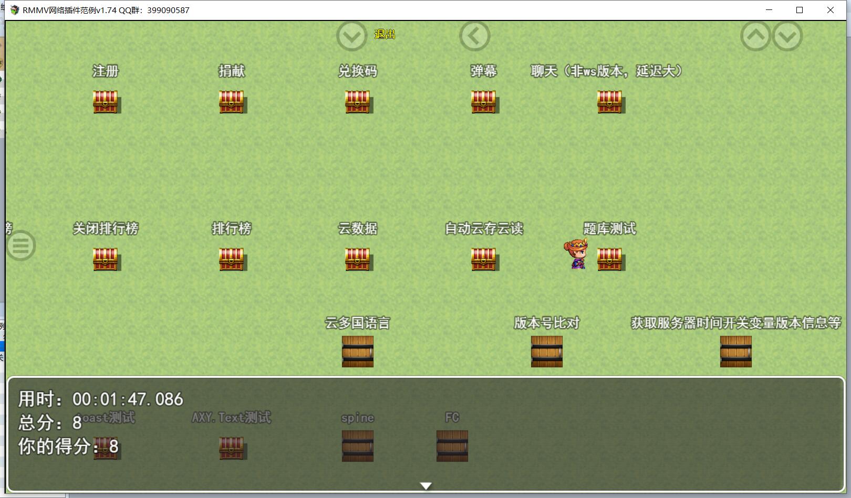Viewport: 851px width, 498px height.
Task: Select the crate under 版本号比对
Action: point(547,352)
